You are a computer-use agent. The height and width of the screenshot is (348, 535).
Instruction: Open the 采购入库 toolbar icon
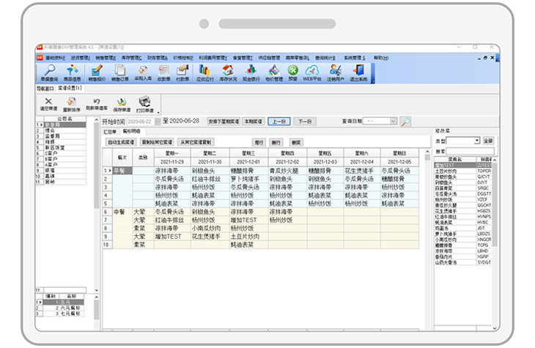tap(141, 71)
